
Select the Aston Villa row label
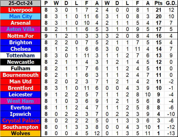click(21, 29)
